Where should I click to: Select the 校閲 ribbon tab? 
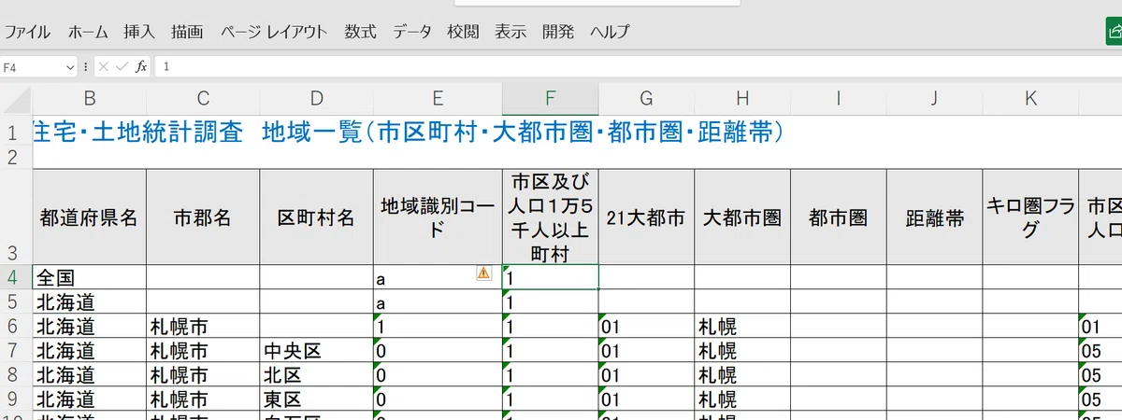click(463, 32)
